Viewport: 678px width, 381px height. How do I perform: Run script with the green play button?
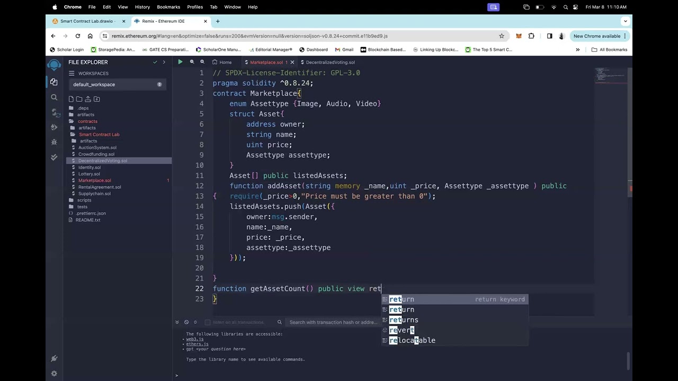tap(180, 62)
